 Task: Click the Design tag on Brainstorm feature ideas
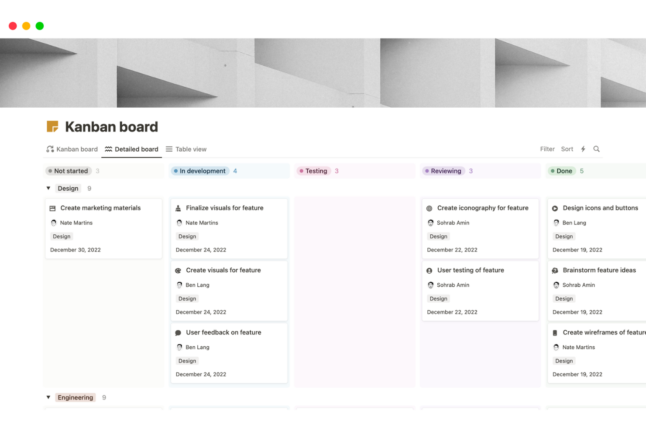click(x=564, y=298)
